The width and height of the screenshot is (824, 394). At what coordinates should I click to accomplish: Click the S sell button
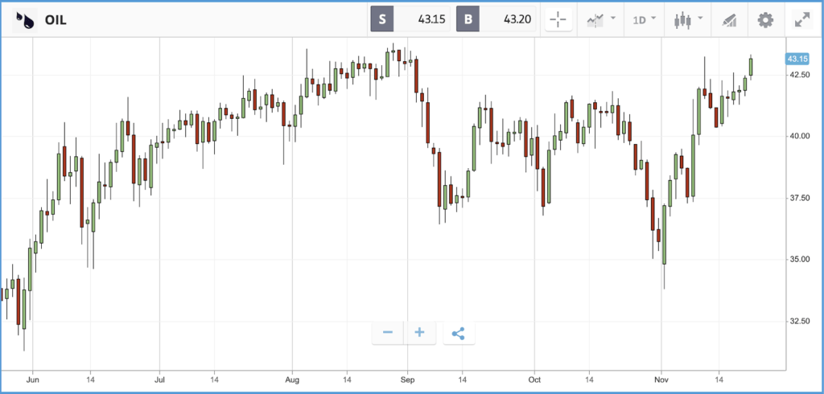click(x=382, y=20)
